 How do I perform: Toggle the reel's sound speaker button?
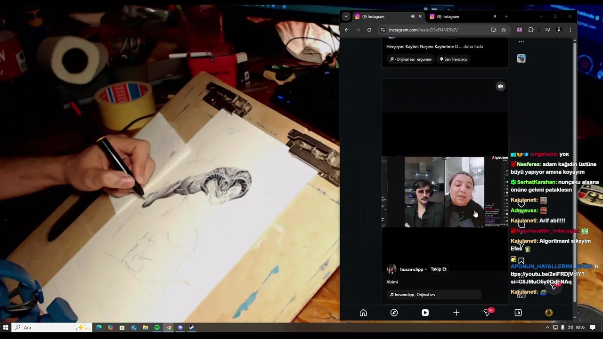click(x=501, y=86)
